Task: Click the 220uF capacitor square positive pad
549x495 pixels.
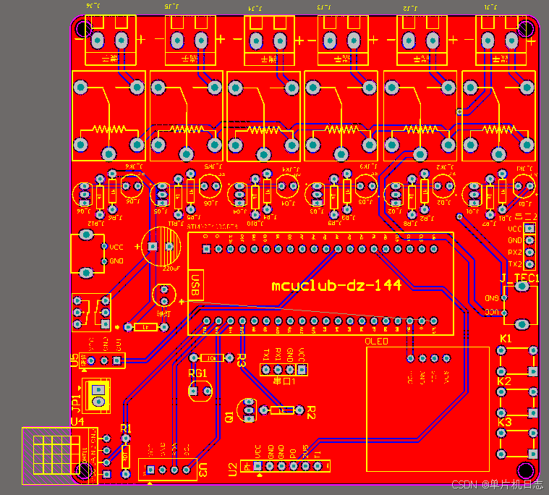Action: [x=153, y=246]
